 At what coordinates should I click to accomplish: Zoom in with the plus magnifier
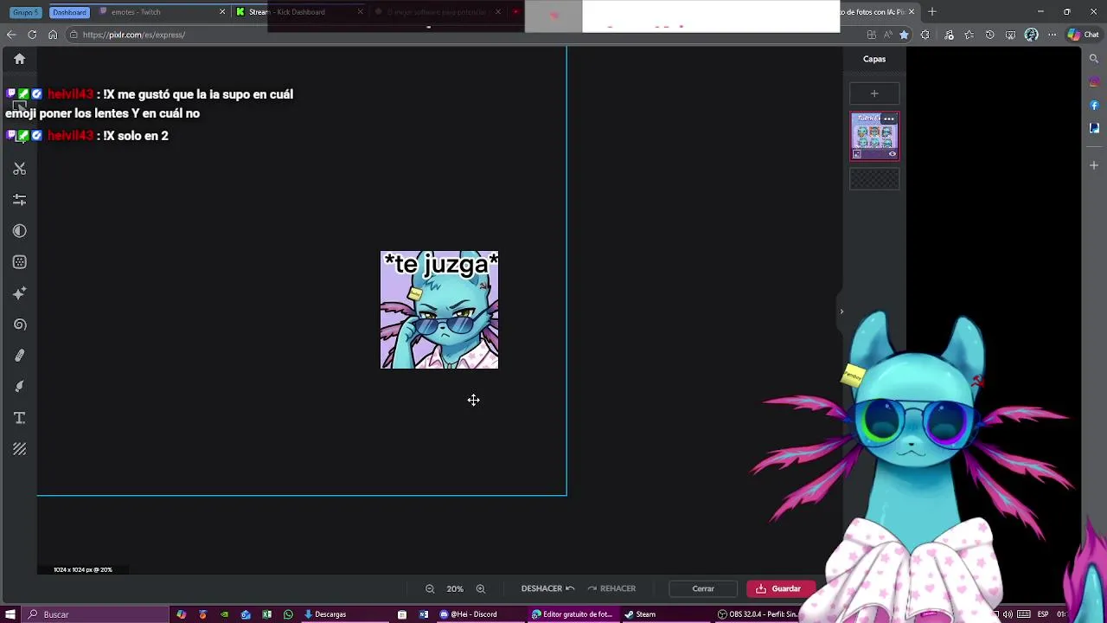pos(481,588)
